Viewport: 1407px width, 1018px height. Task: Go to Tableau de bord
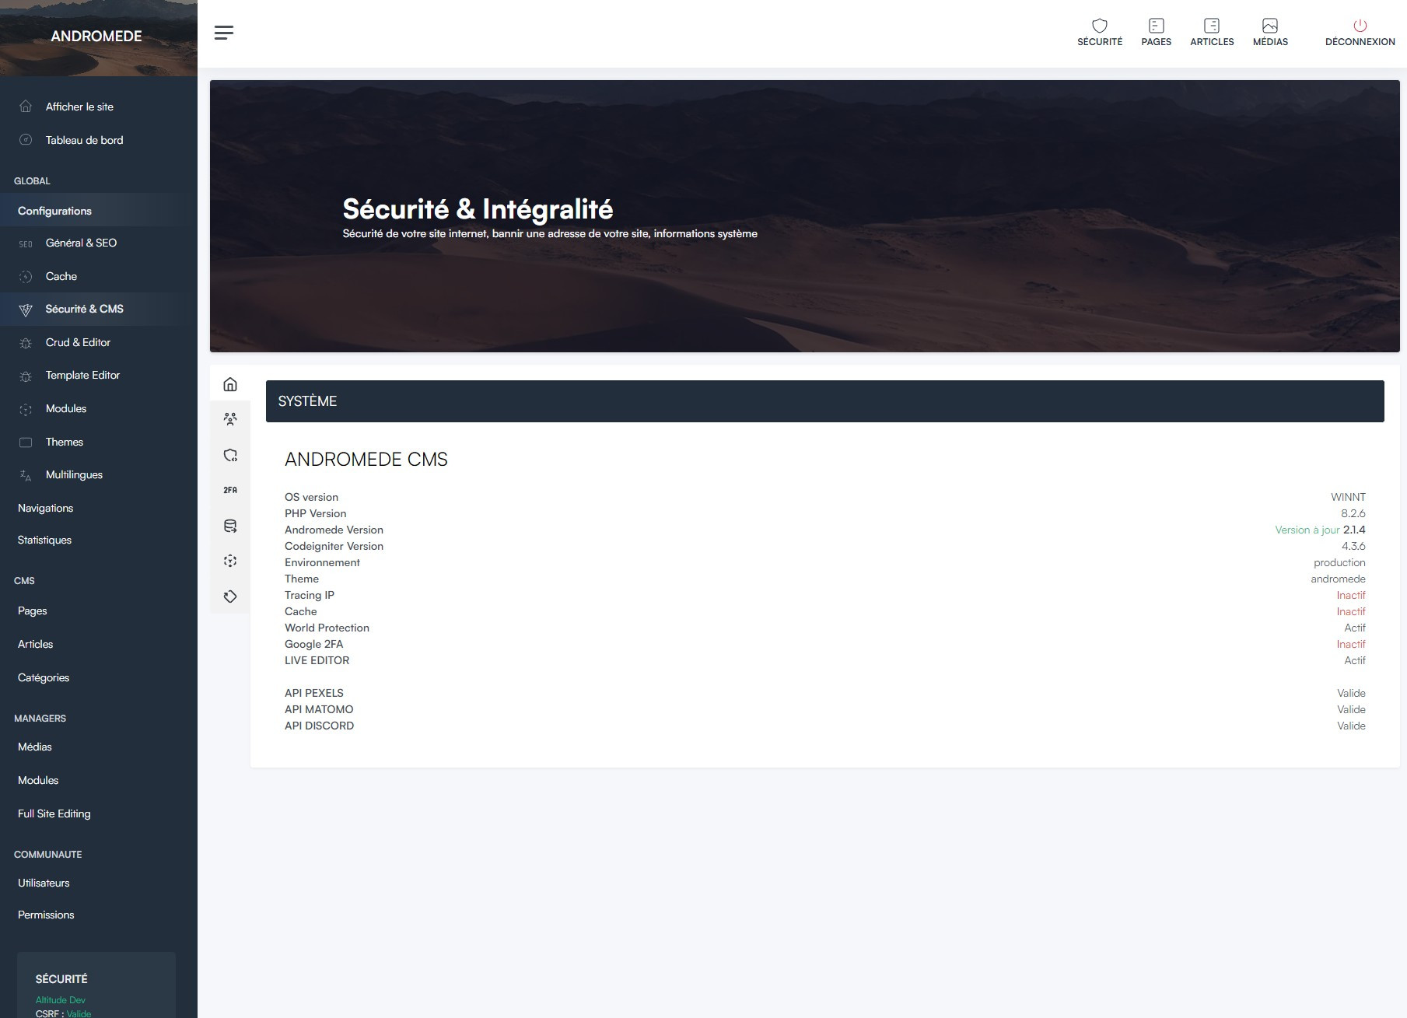[84, 140]
